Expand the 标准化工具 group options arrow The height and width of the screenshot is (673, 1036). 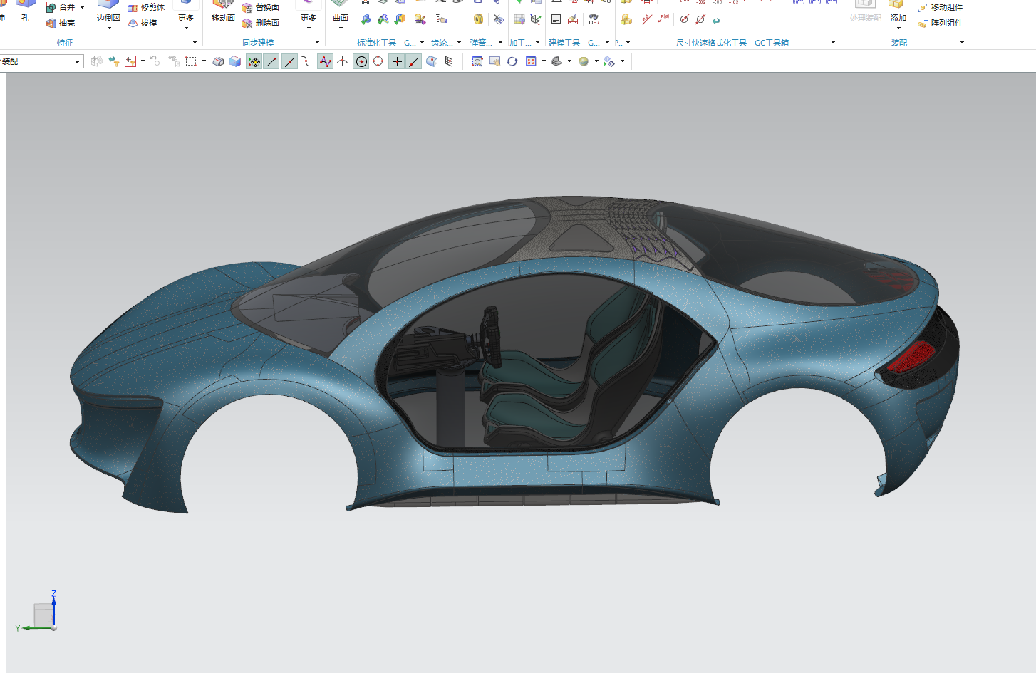(423, 43)
